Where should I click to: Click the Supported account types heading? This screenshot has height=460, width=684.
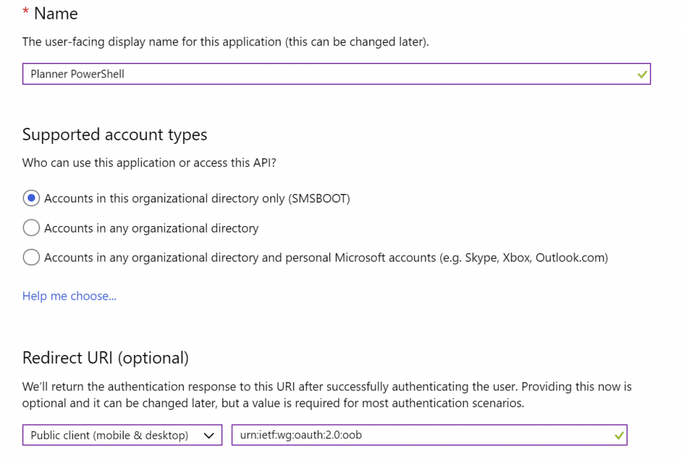115,134
